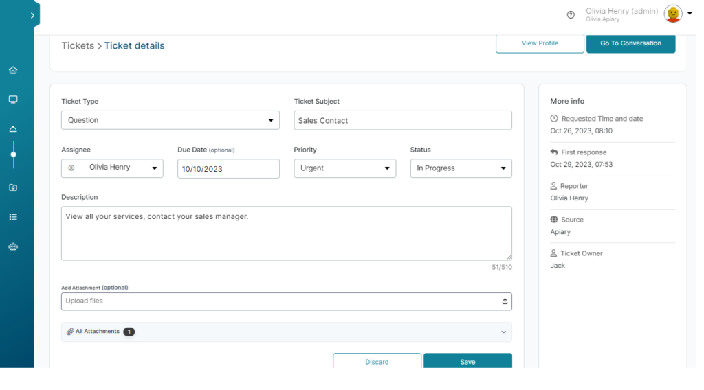Image resolution: width=704 pixels, height=390 pixels.
Task: Click the Go To Conversation button
Action: point(631,43)
